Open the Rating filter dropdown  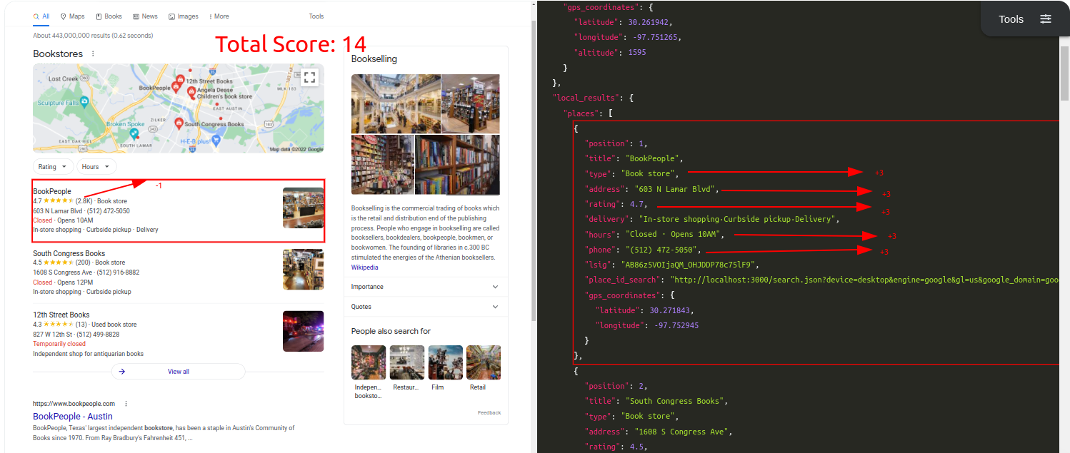54,167
